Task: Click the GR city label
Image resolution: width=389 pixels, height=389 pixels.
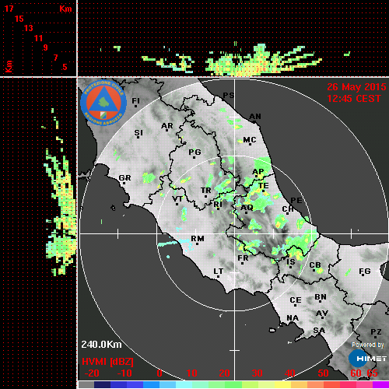Action: click(x=125, y=178)
